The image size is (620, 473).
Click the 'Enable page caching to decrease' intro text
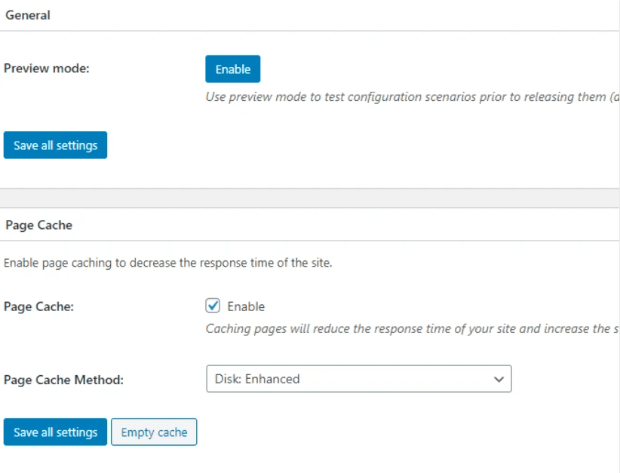click(x=167, y=264)
